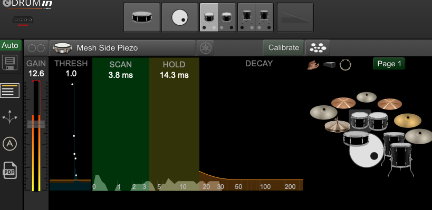Select the small top splash cymbal
Screen dimensions: 432x210
coord(367,97)
